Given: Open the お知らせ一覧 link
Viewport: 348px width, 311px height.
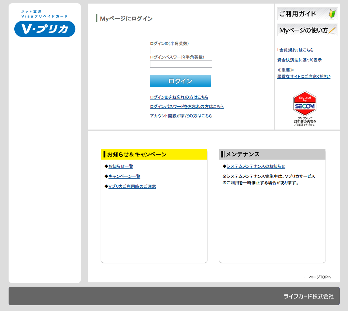Looking at the screenshot, I should click(x=121, y=166).
